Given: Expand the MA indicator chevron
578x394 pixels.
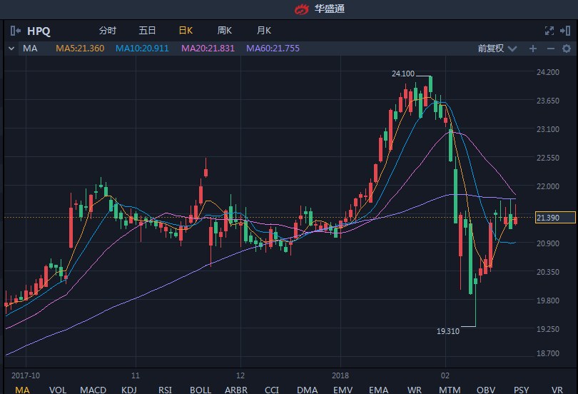Looking at the screenshot, I should pos(11,49).
